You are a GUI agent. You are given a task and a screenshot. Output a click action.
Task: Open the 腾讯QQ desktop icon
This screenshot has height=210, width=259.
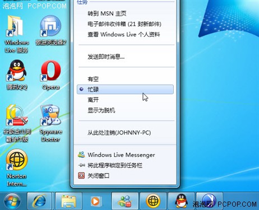pos(17,74)
